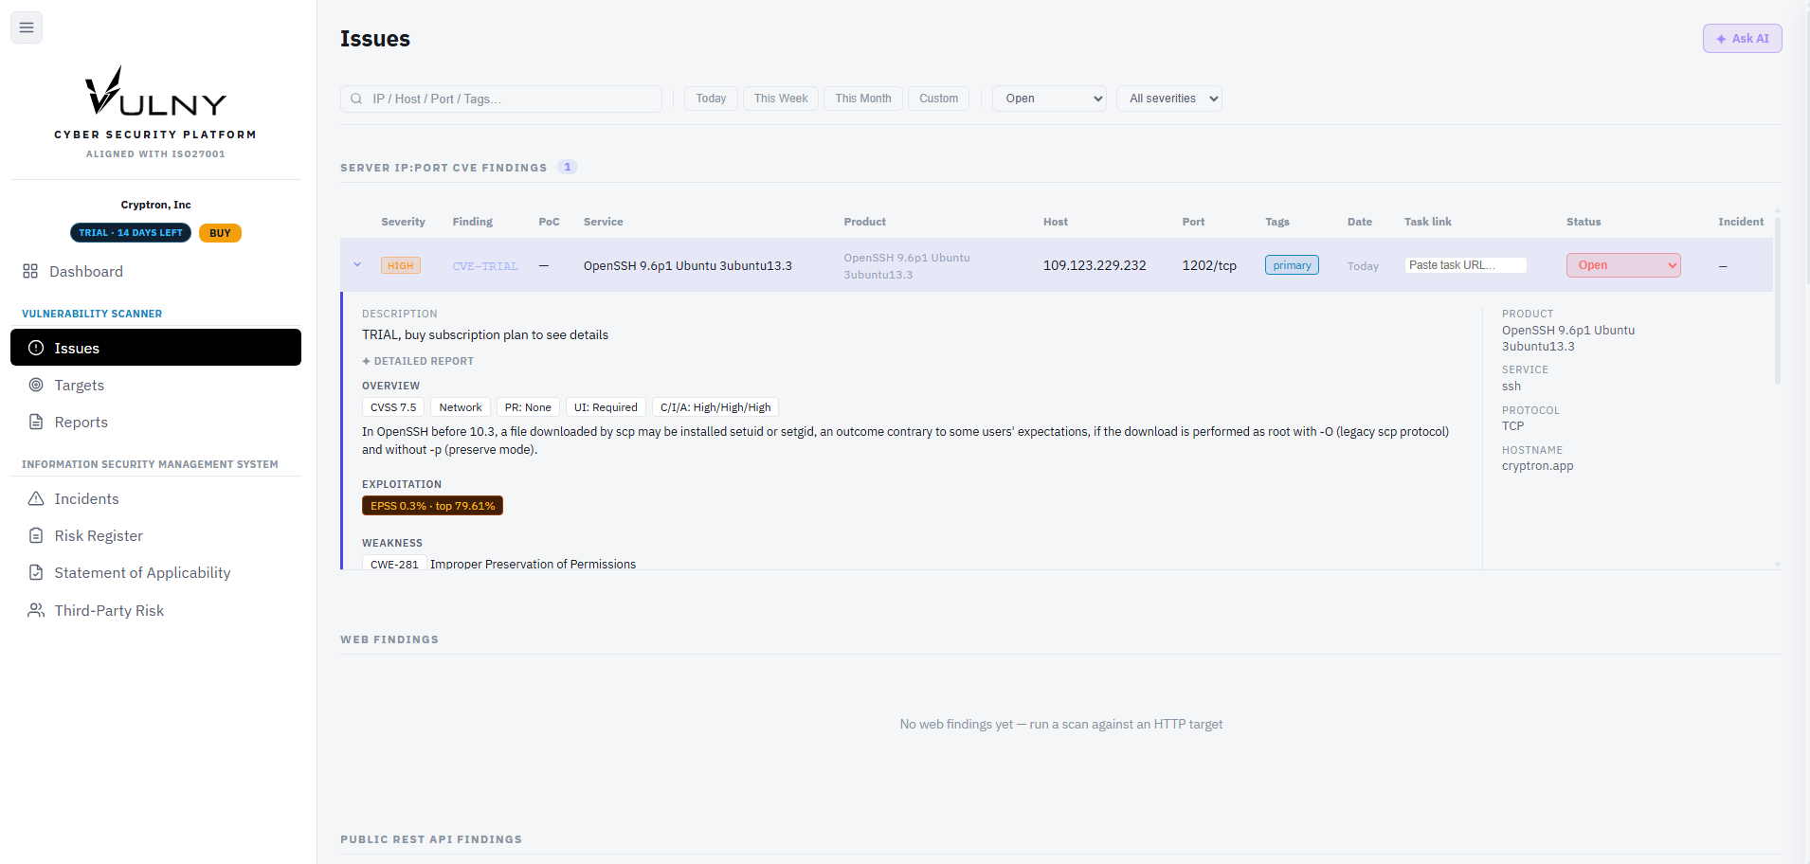
Task: Click the search magnifier icon
Action: (x=356, y=99)
